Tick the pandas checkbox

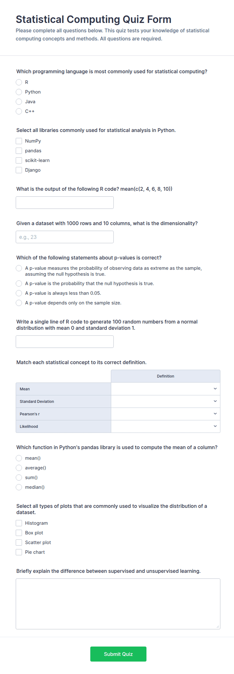(x=19, y=151)
